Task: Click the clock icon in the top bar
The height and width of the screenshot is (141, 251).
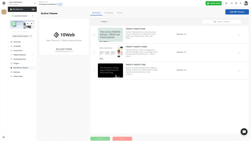Action: pyautogui.click(x=226, y=3)
